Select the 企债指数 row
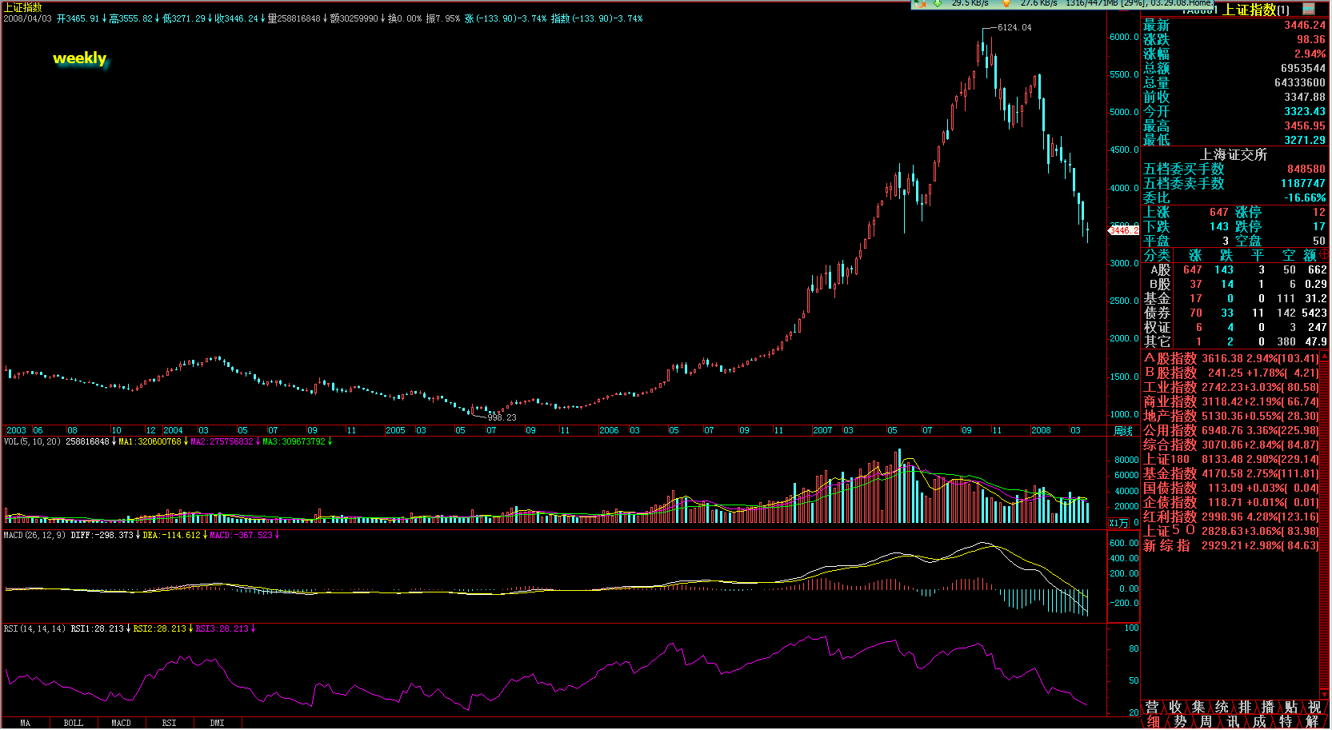 (1231, 502)
